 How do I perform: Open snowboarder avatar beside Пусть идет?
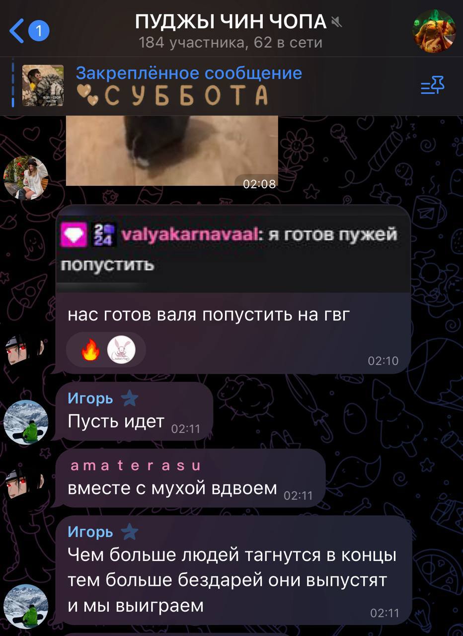click(x=26, y=422)
